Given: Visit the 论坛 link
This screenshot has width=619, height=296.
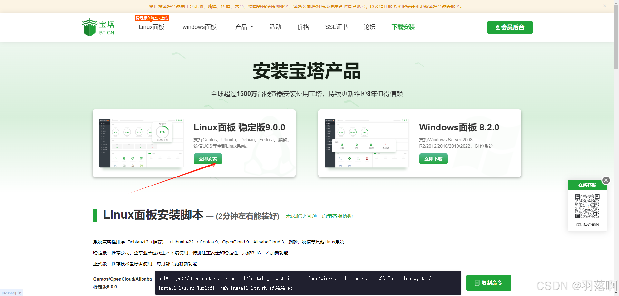Looking at the screenshot, I should 369,27.
